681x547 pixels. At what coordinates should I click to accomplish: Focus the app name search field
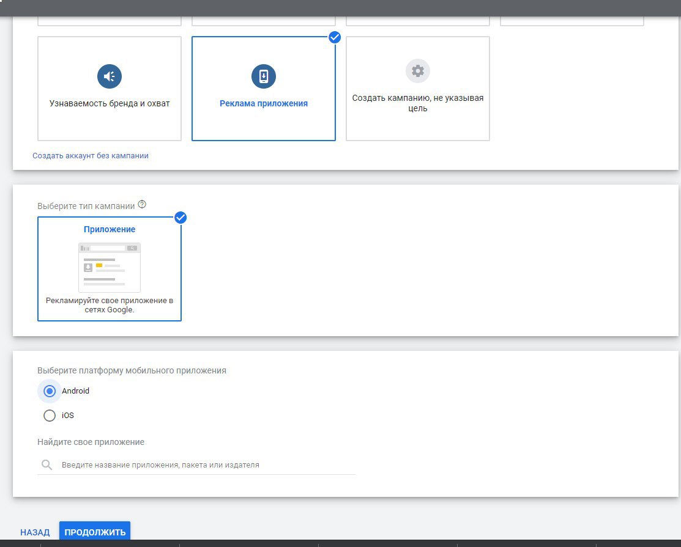click(196, 465)
